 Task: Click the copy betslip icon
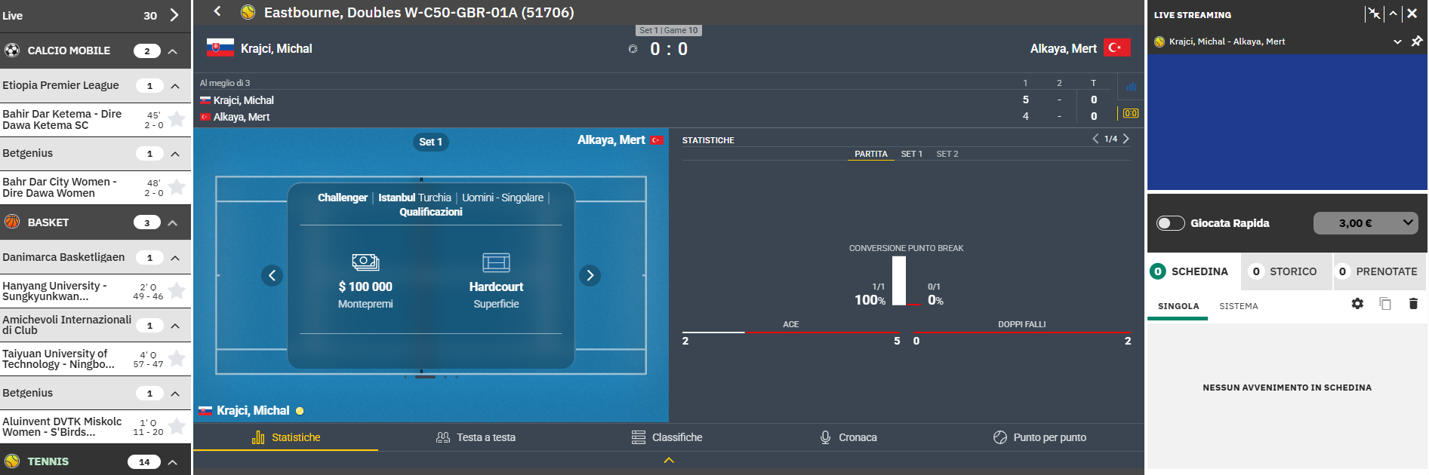click(x=1385, y=304)
